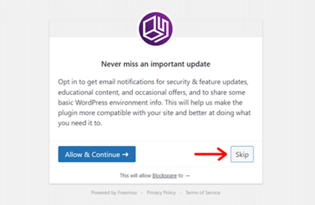Follow the Powered by Freemius link

[x=114, y=193]
